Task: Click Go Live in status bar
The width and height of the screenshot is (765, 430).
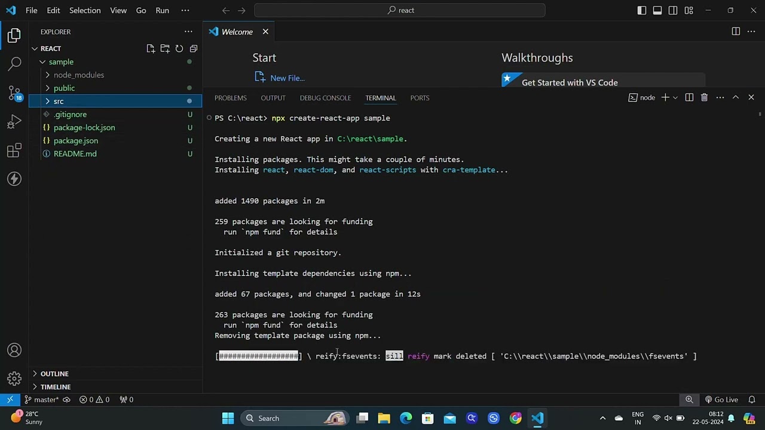Action: point(721,400)
